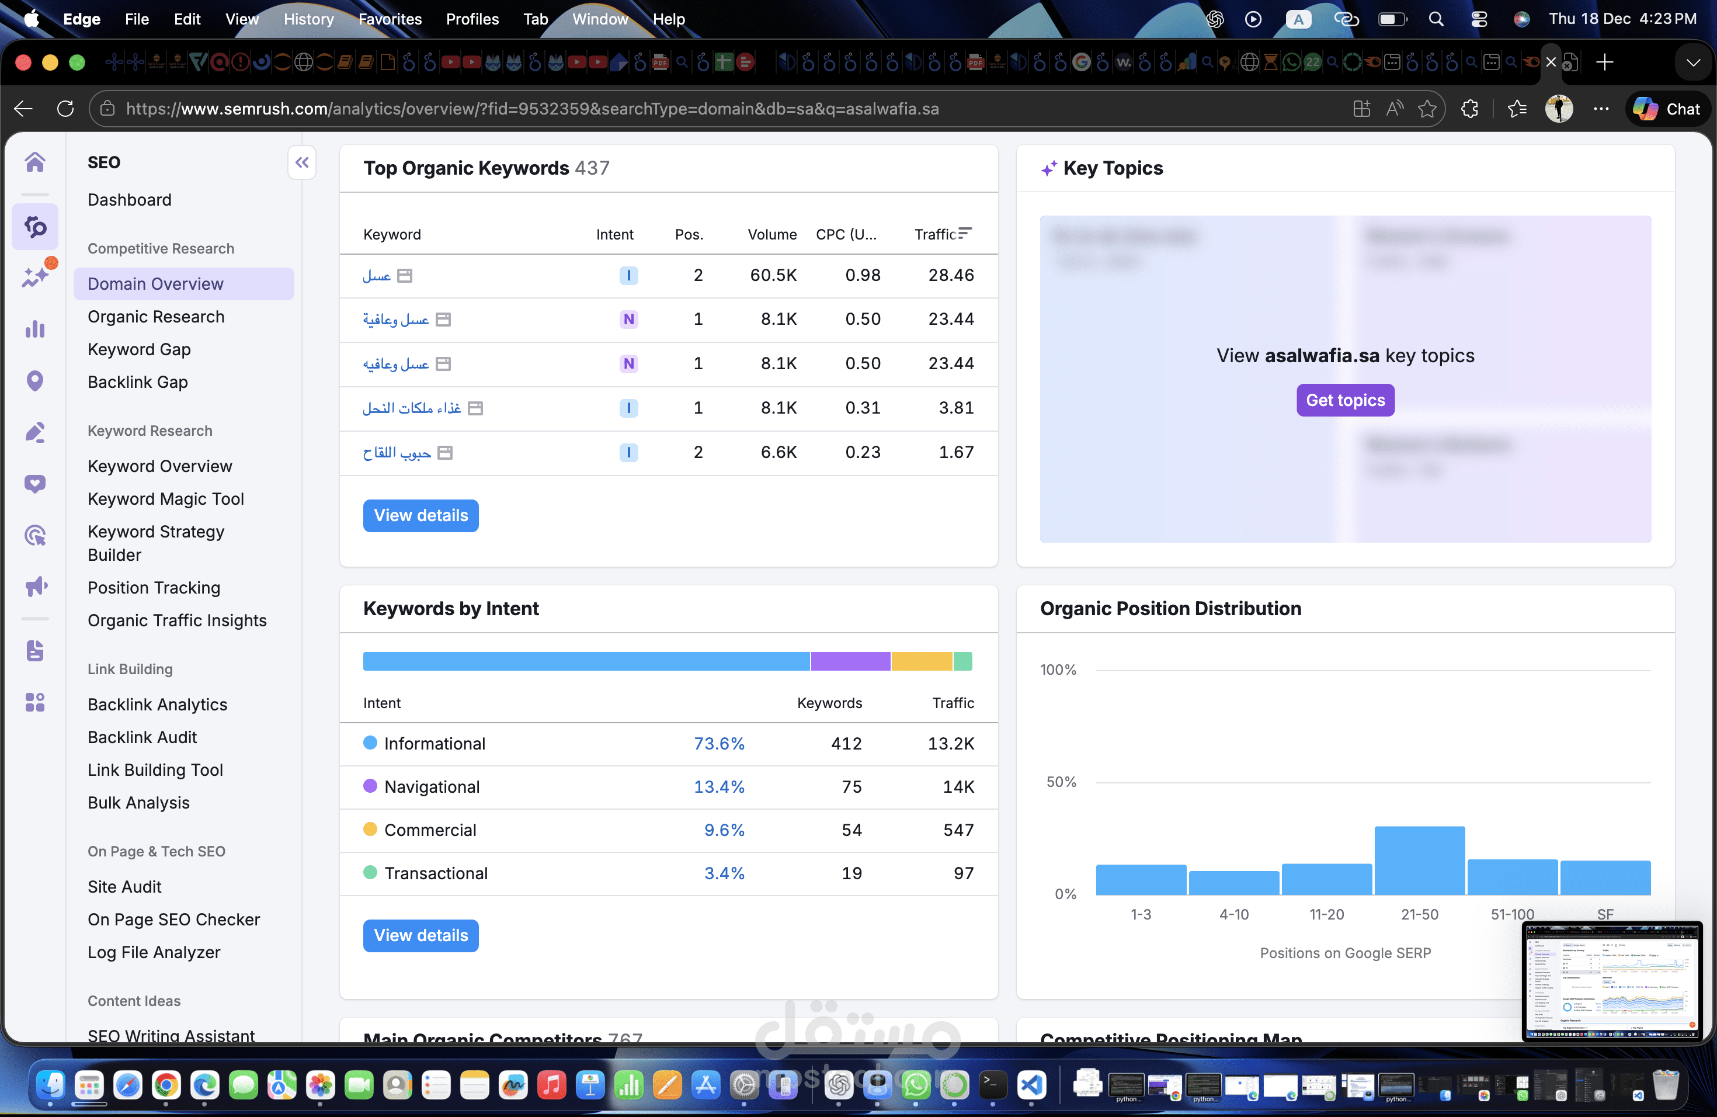
Task: Click View details under Keywords by Intent
Action: pyautogui.click(x=420, y=935)
